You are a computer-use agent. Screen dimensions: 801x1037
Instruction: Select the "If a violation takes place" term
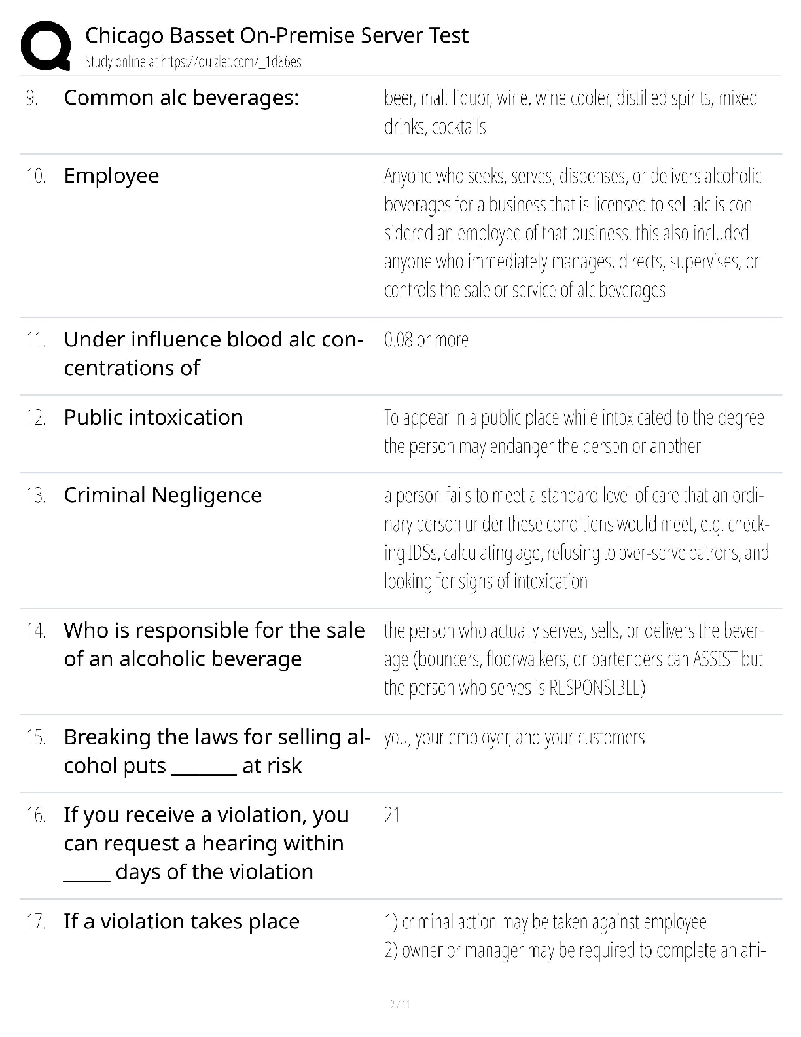[x=181, y=922]
